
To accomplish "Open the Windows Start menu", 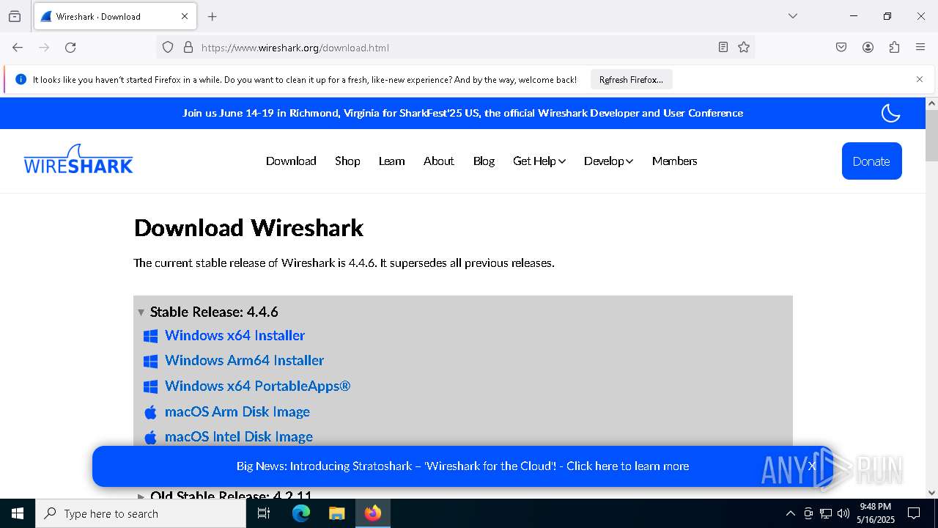I will pyautogui.click(x=18, y=513).
